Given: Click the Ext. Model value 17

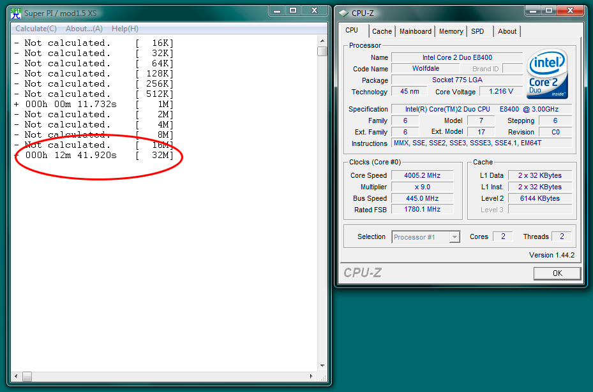Looking at the screenshot, I should click(x=481, y=132).
